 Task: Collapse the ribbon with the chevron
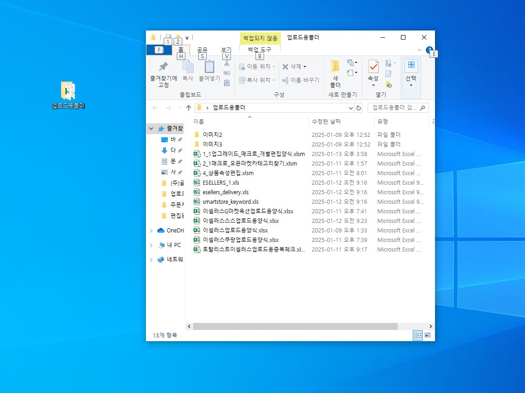click(419, 50)
